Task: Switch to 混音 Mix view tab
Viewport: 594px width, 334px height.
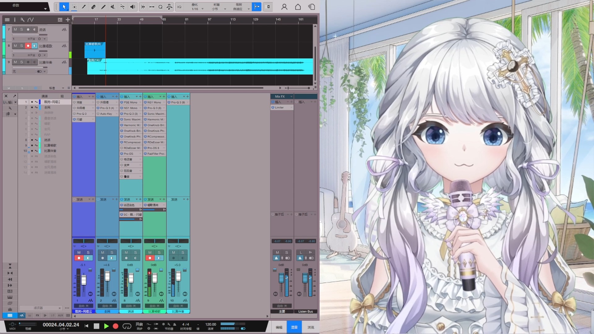Action: (x=294, y=327)
